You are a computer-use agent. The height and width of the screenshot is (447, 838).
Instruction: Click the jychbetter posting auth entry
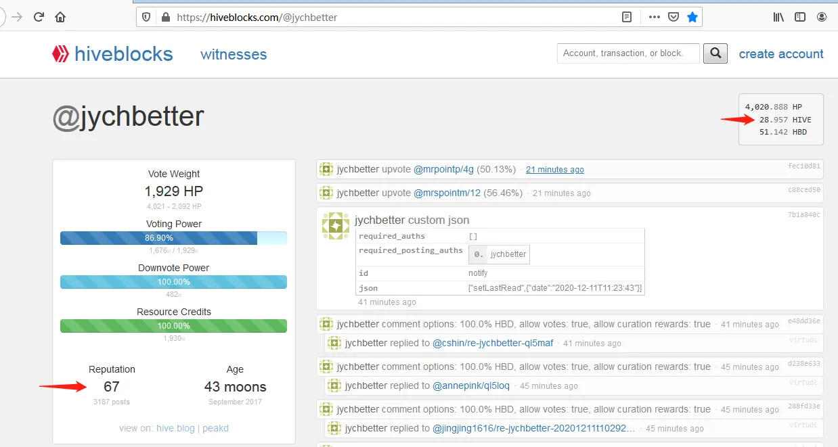pos(499,254)
